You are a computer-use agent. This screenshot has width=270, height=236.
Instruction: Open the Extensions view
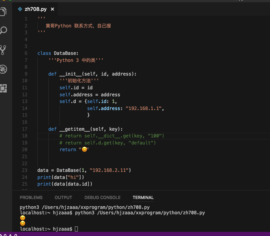coord(4,89)
